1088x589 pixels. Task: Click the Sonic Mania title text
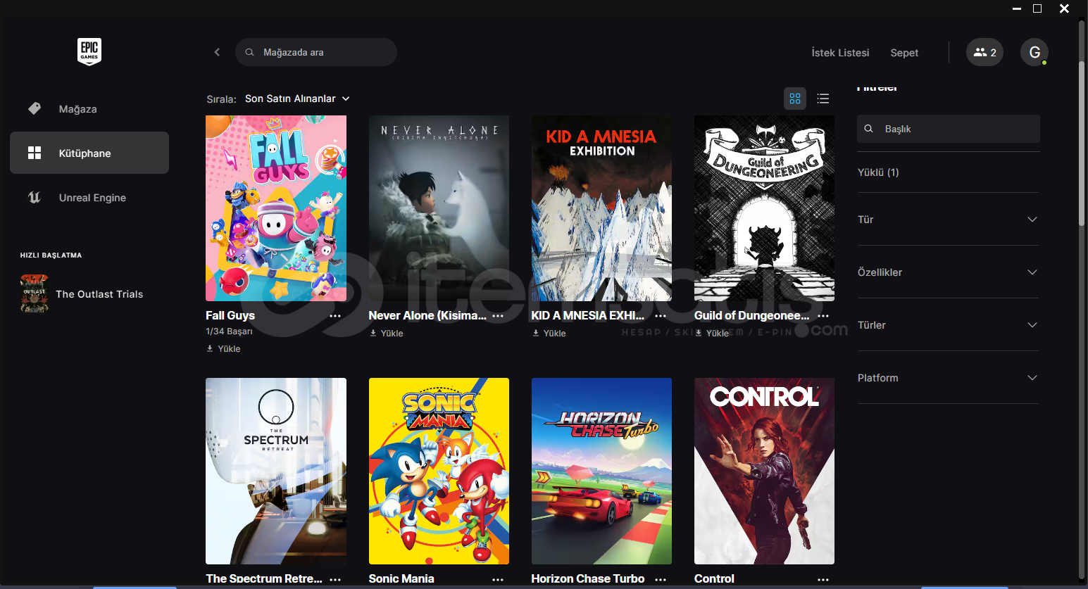pyautogui.click(x=401, y=578)
